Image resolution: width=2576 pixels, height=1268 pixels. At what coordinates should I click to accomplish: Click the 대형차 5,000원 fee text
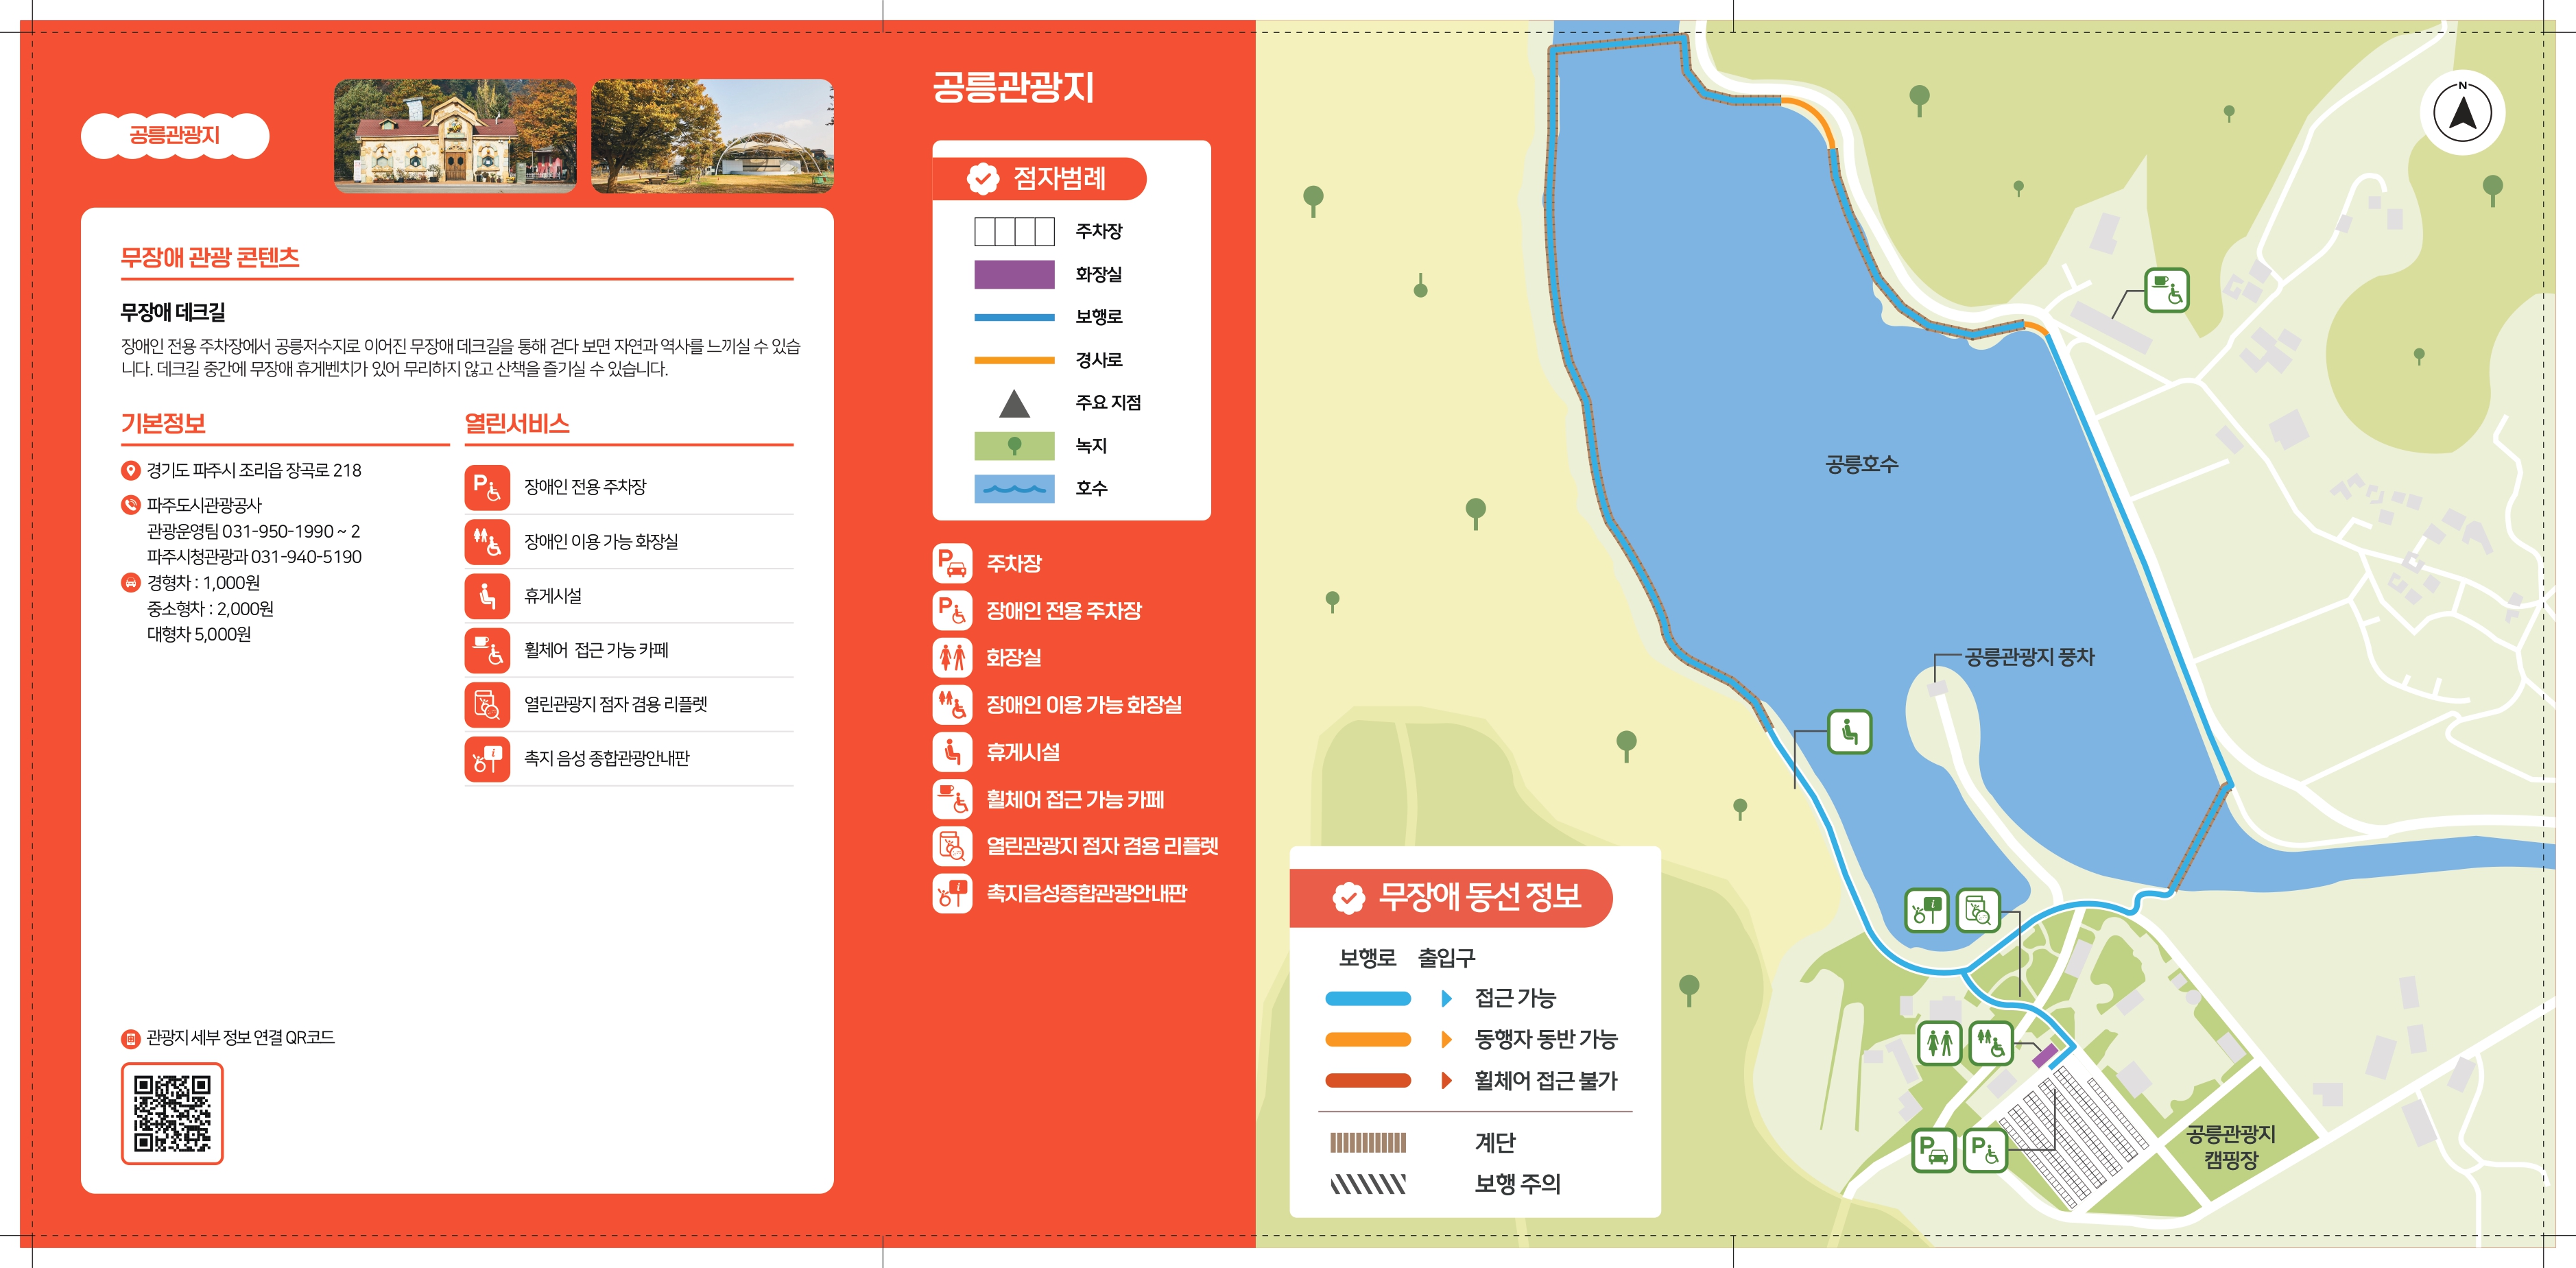click(x=199, y=634)
